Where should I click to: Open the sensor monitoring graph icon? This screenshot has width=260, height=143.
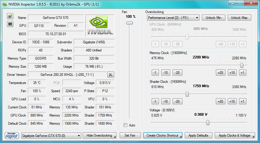[x=10, y=24]
